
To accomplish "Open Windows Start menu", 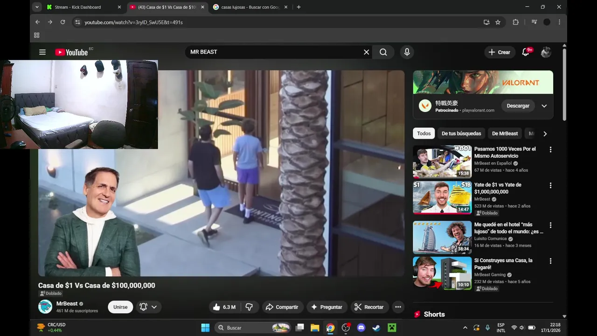I will pos(205,328).
